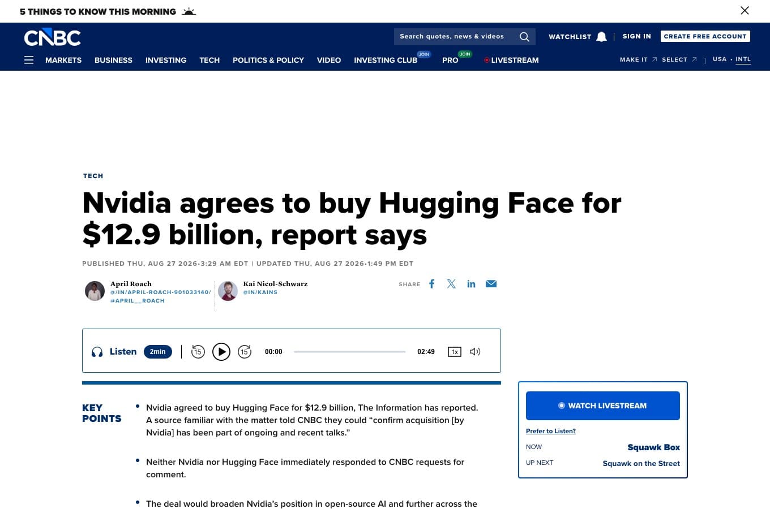Screen dimensions: 770x509
Task: Open the Investing menu
Action: (x=166, y=60)
